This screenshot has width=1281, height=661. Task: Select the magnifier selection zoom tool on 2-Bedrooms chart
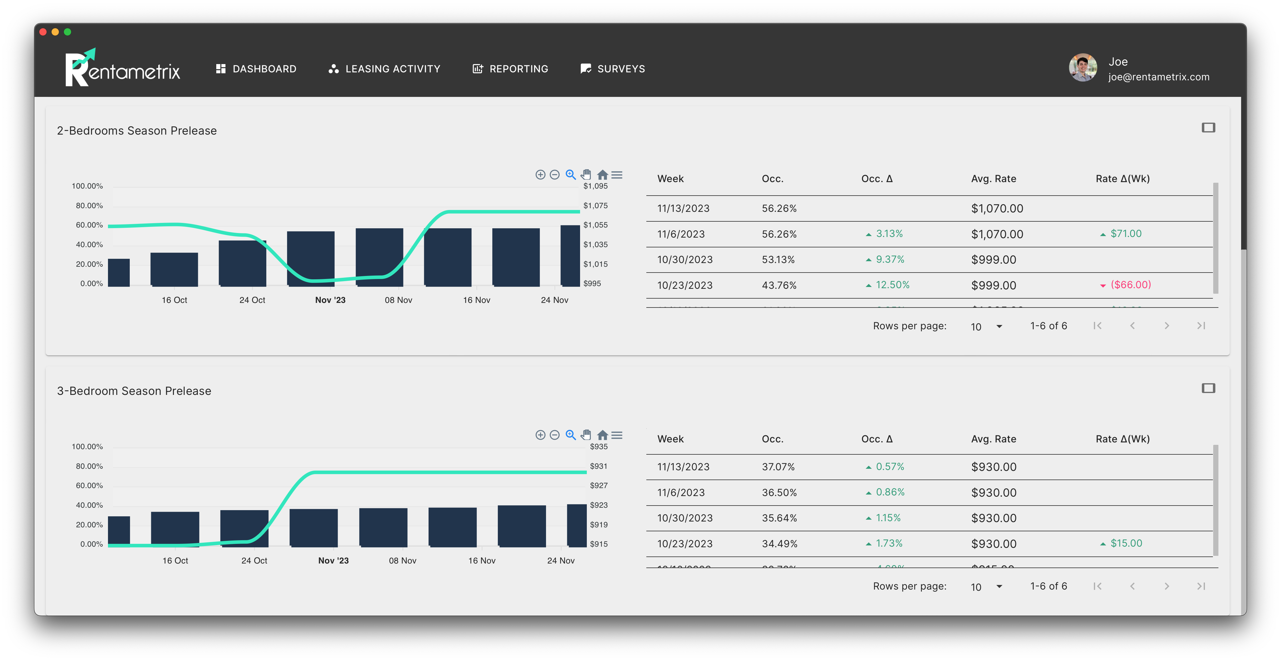click(570, 174)
